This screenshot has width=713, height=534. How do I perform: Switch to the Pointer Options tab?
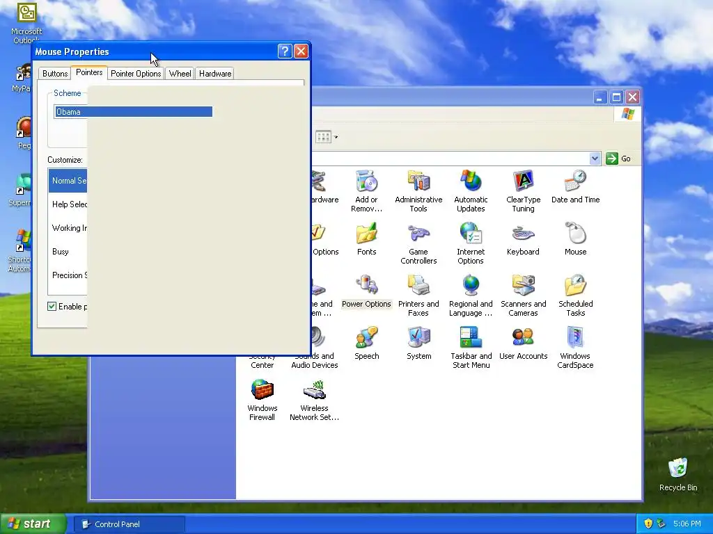click(x=136, y=74)
